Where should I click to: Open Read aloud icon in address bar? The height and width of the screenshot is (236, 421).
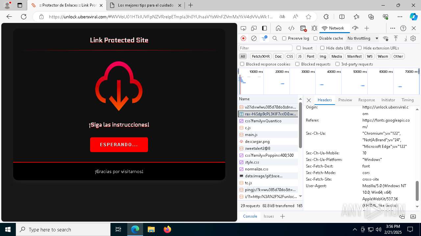pyautogui.click(x=295, y=17)
